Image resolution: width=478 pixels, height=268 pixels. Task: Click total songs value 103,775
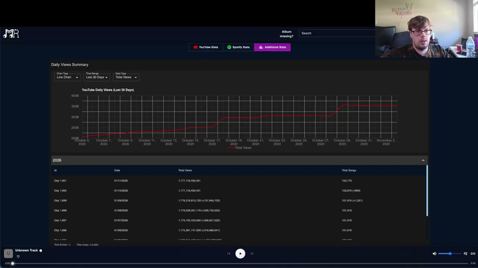(x=347, y=181)
